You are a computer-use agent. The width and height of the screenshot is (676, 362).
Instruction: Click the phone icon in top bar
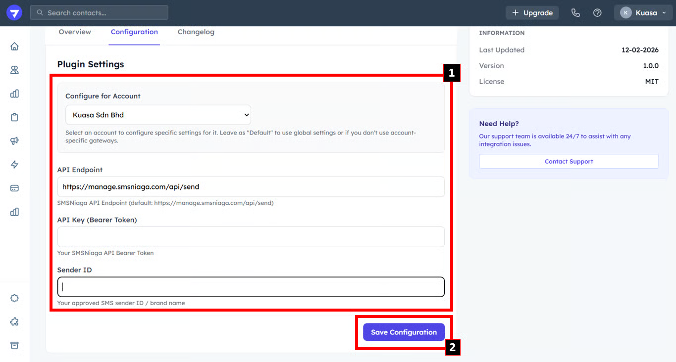click(x=575, y=13)
